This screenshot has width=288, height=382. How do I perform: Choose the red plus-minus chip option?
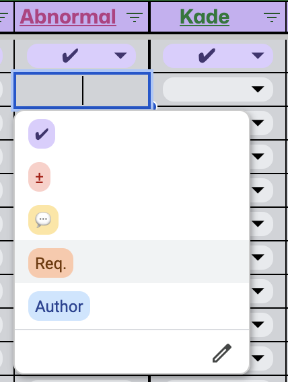pos(40,177)
